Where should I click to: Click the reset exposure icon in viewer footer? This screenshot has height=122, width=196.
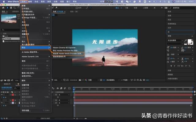(144, 80)
